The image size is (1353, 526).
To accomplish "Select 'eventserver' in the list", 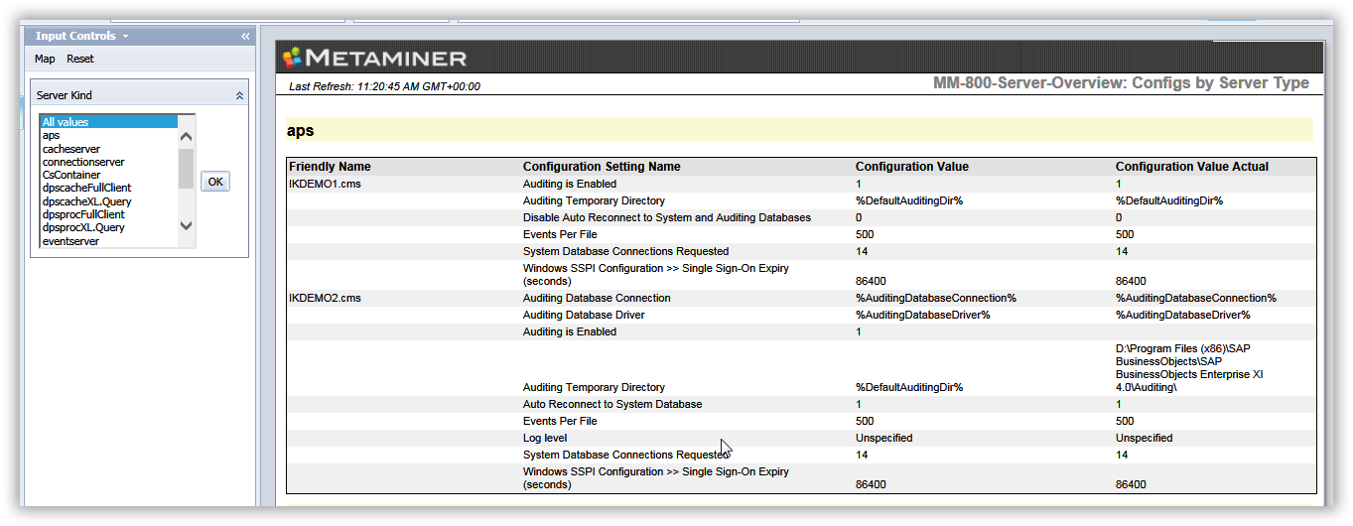I will coord(108,241).
